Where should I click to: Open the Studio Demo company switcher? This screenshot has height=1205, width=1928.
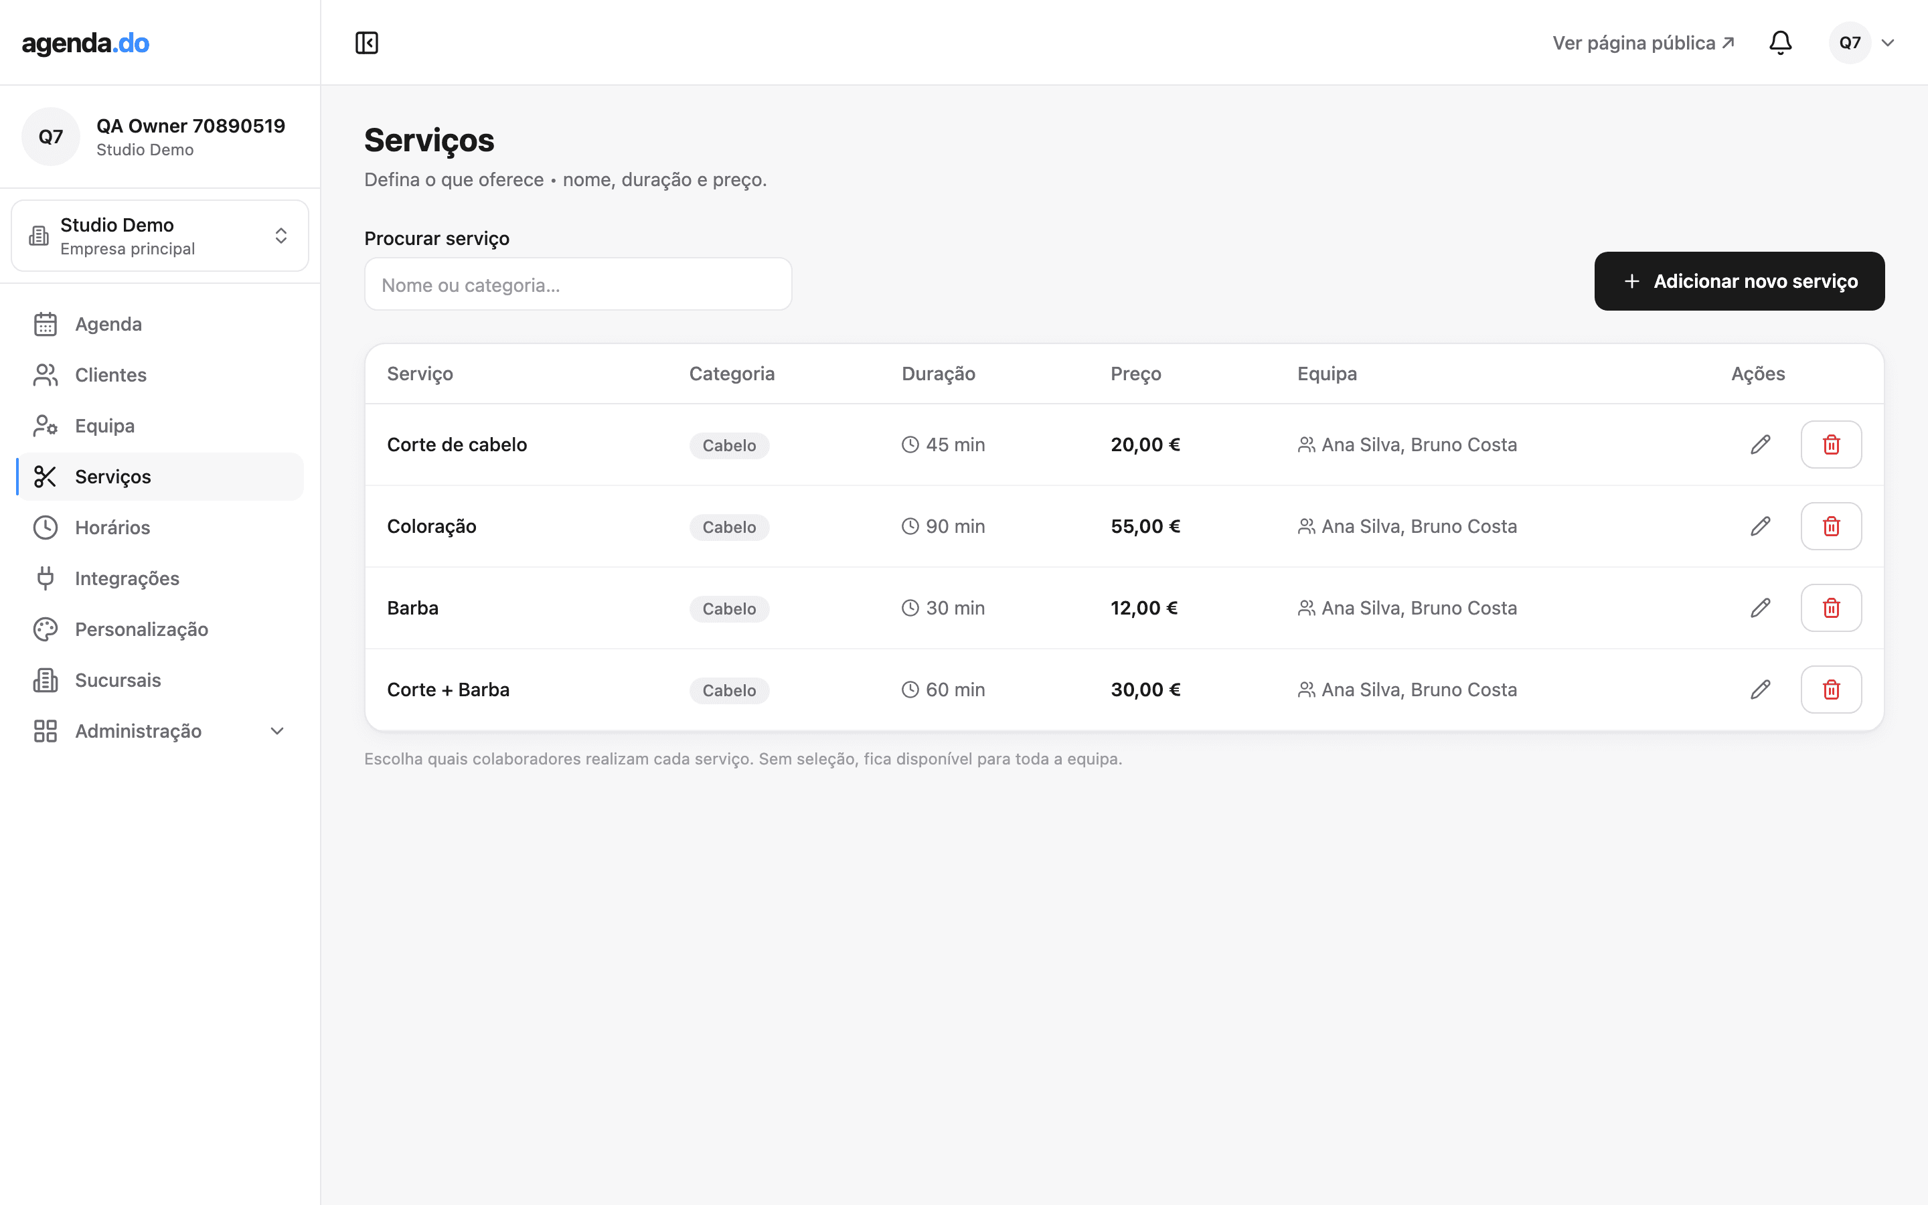click(x=160, y=236)
